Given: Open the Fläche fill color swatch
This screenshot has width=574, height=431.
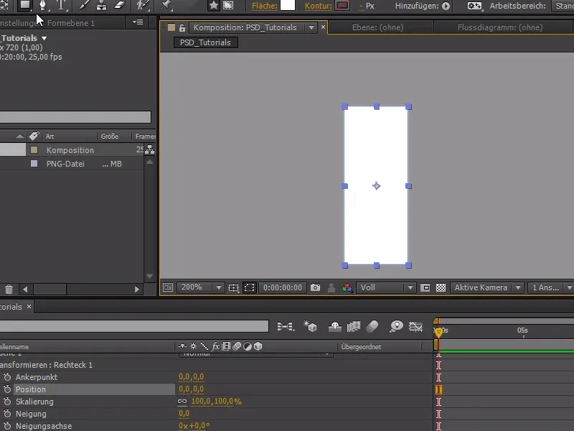Looking at the screenshot, I should 288,5.
